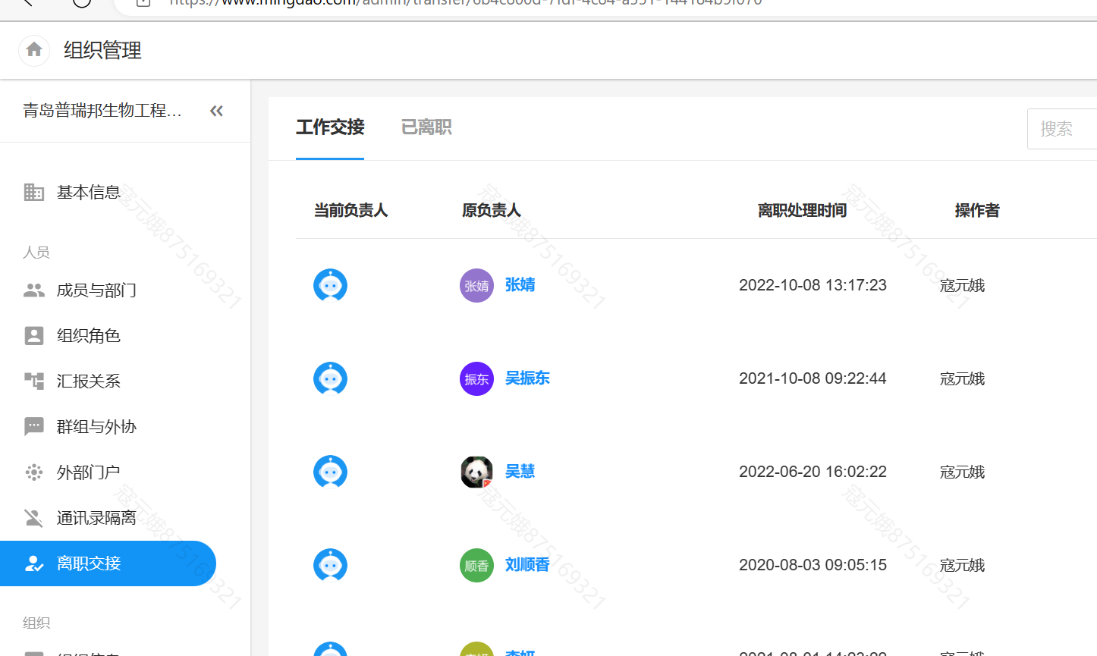Go to 群组与外协 management
This screenshot has width=1097, height=656.
coord(95,426)
